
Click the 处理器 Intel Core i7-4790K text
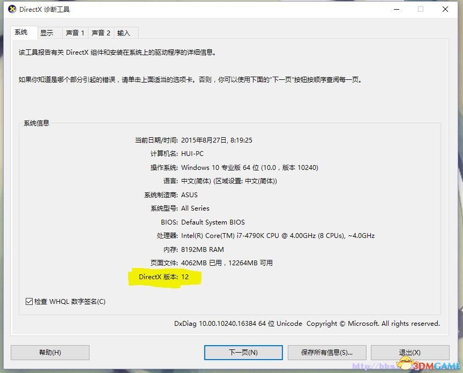(x=278, y=236)
